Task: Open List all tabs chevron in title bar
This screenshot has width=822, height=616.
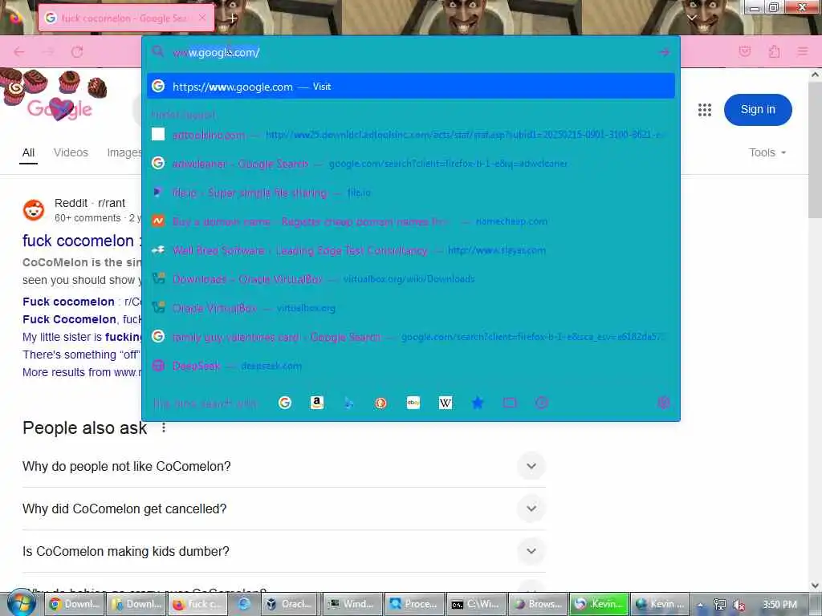Action: tap(692, 18)
